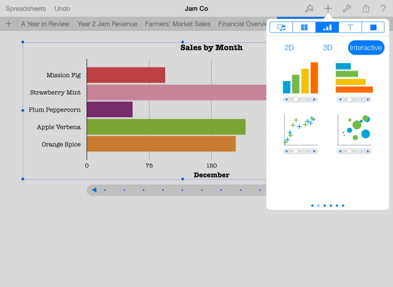Add a new sheet with the plus tab
Screen dimensions: 393x287
(x=8, y=24)
